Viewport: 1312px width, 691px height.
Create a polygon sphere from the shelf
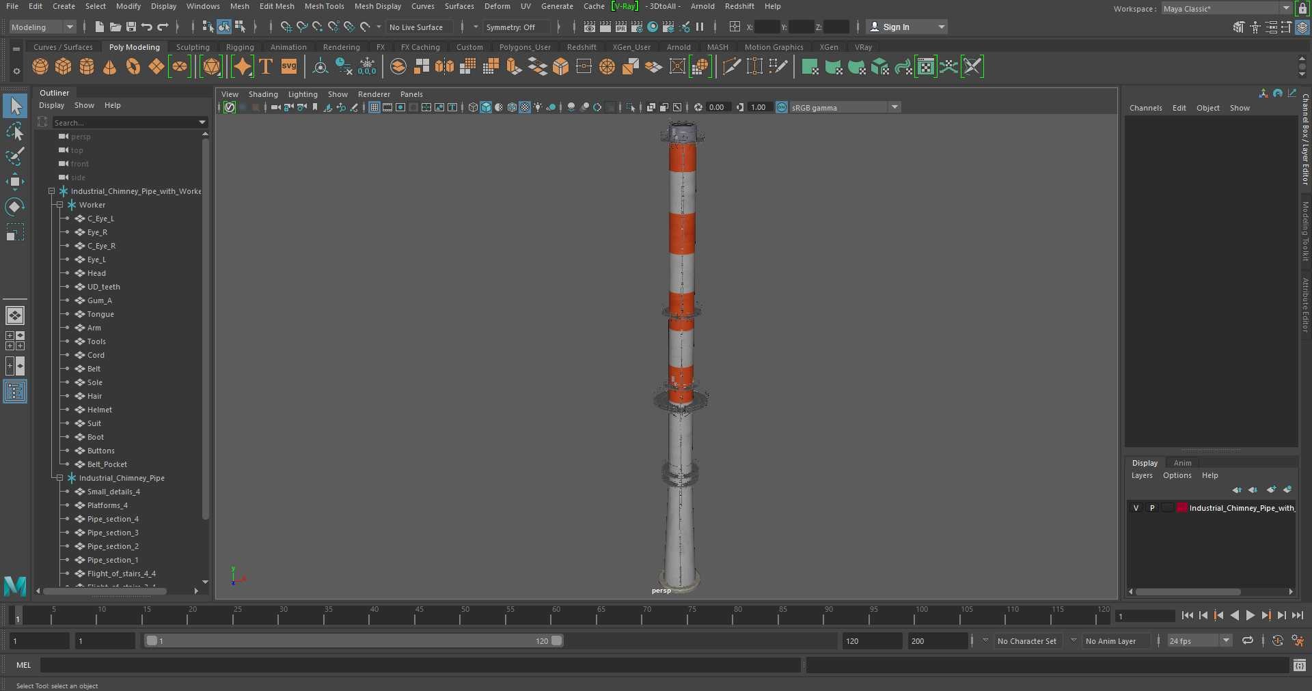pos(40,67)
